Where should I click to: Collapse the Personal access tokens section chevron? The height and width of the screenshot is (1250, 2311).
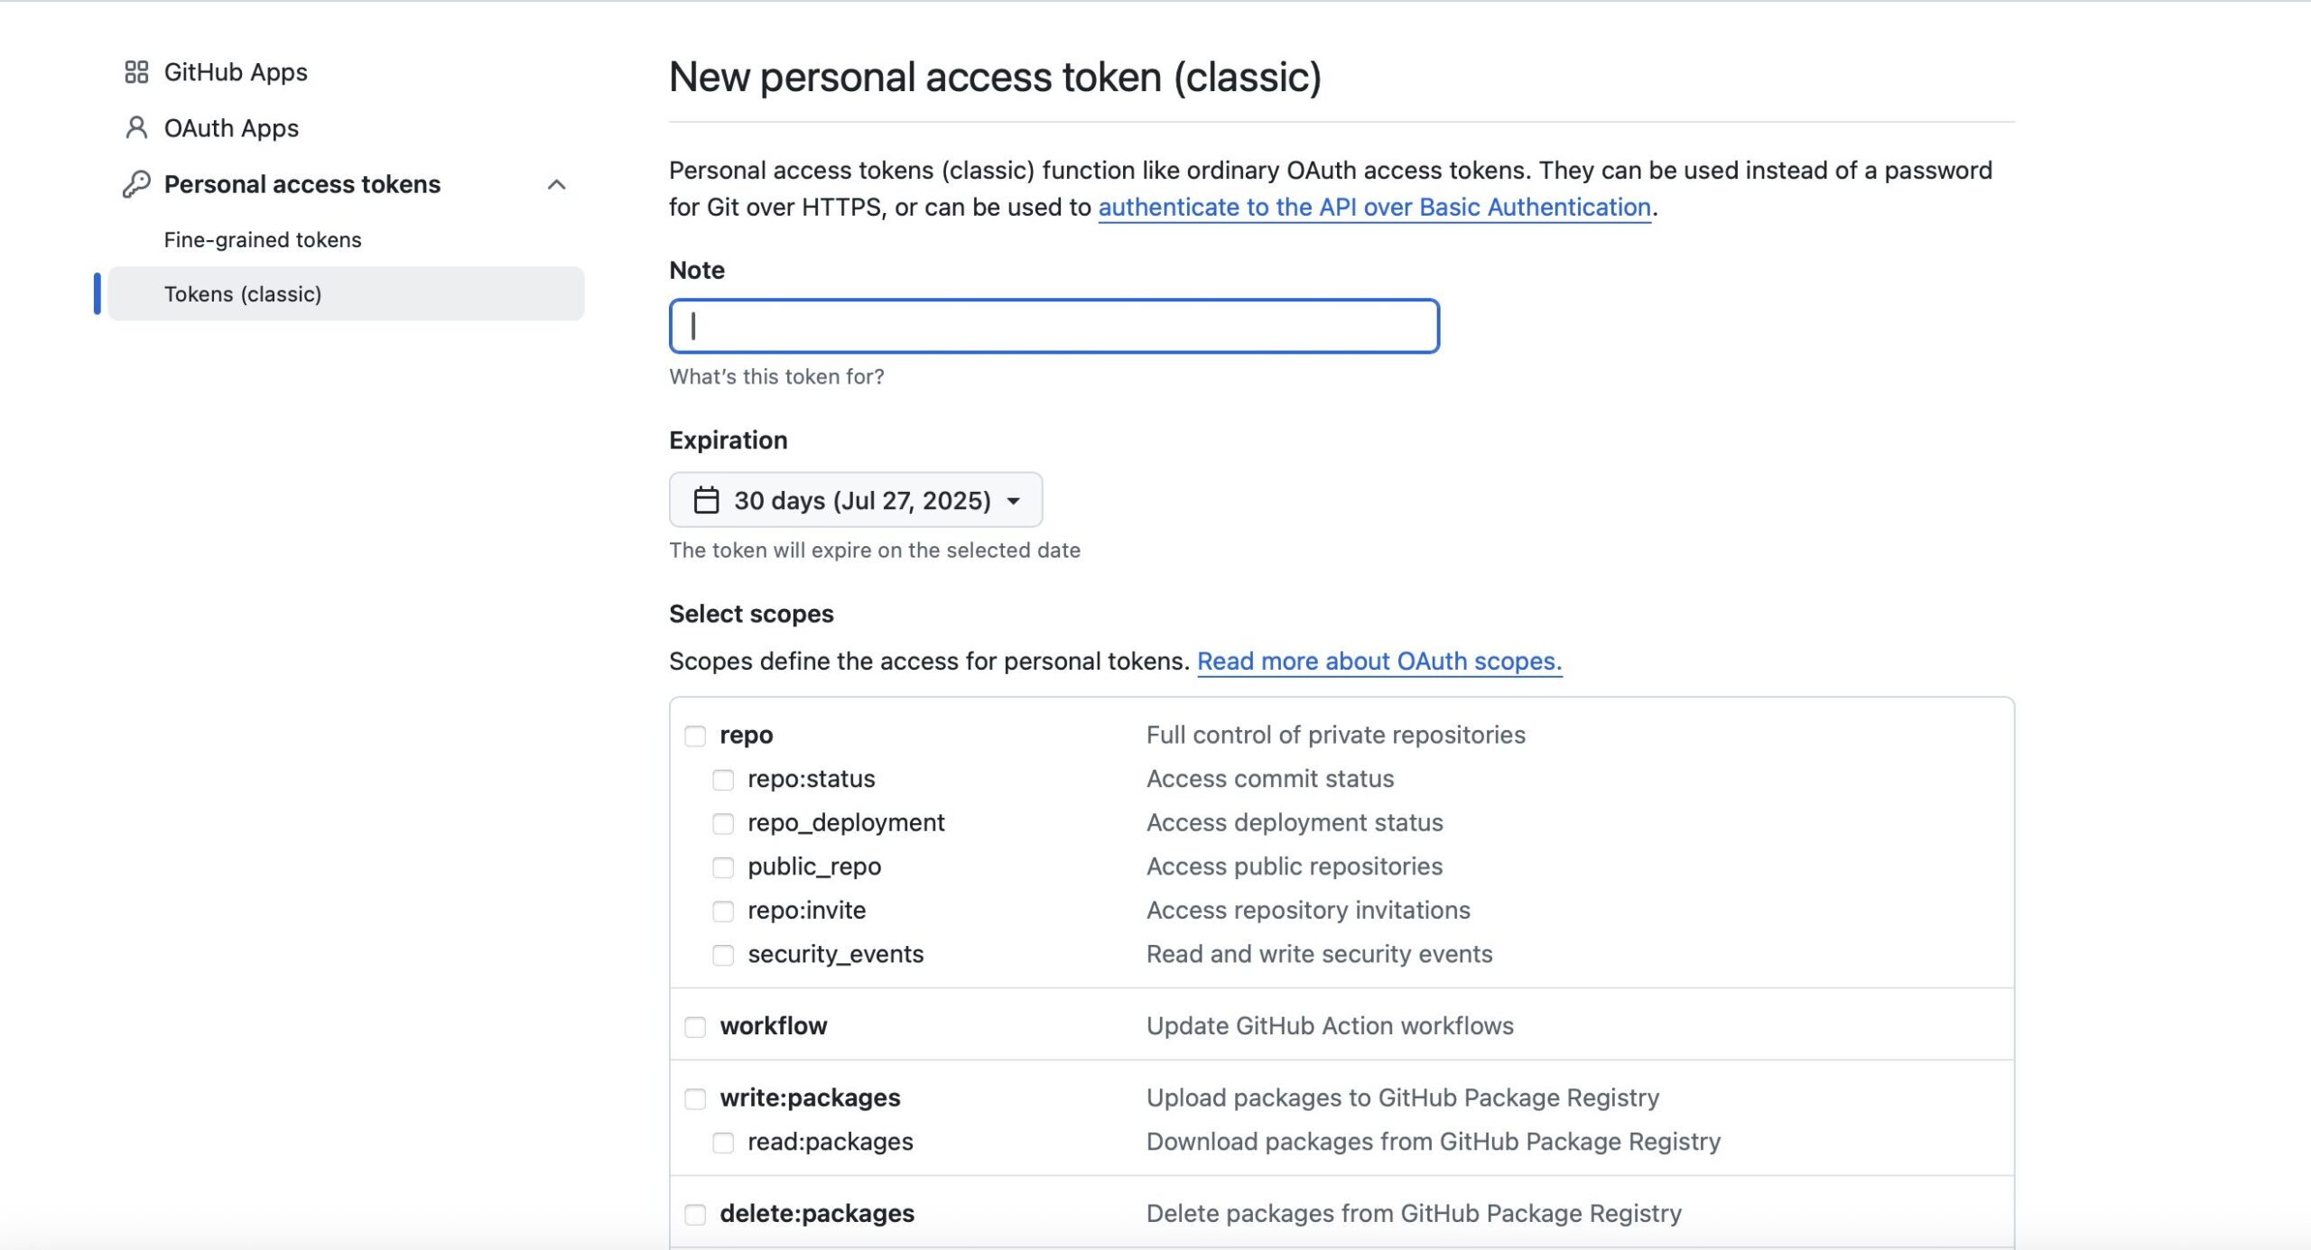[557, 184]
